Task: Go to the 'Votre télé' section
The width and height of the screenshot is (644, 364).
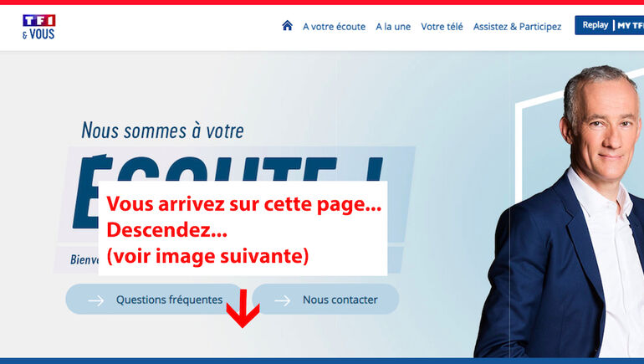Action: click(442, 27)
